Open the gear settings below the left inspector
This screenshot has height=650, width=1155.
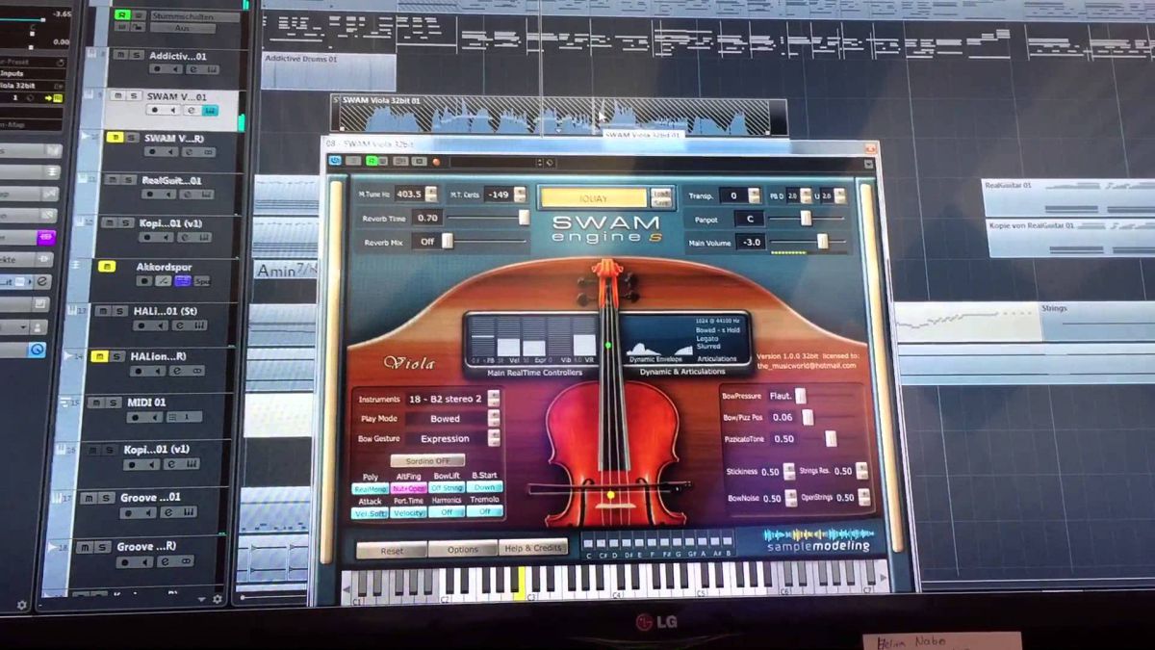point(22,605)
